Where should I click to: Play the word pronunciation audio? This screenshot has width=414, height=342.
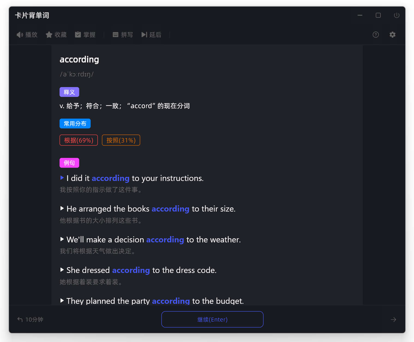[x=27, y=35]
